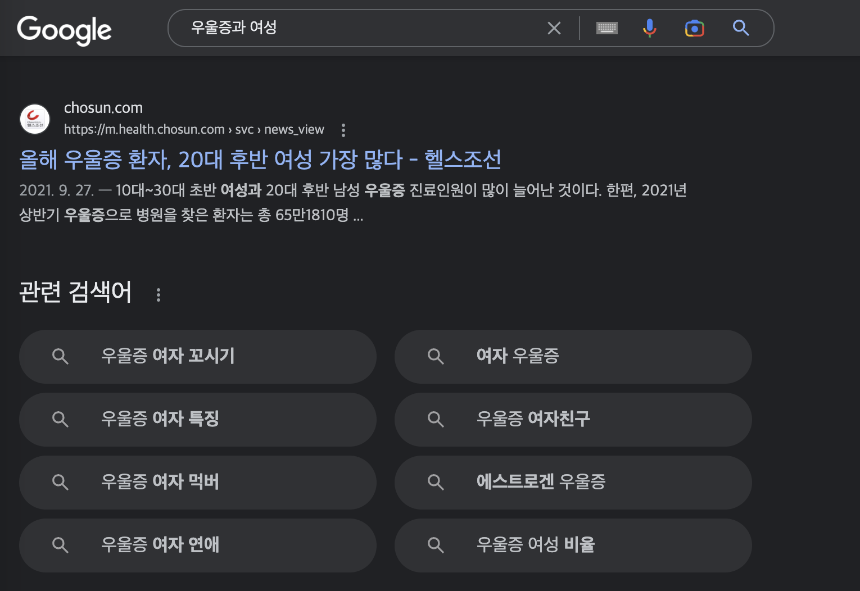Click magnifier icon beside 여자 우울증
Image resolution: width=860 pixels, height=591 pixels.
(x=436, y=356)
